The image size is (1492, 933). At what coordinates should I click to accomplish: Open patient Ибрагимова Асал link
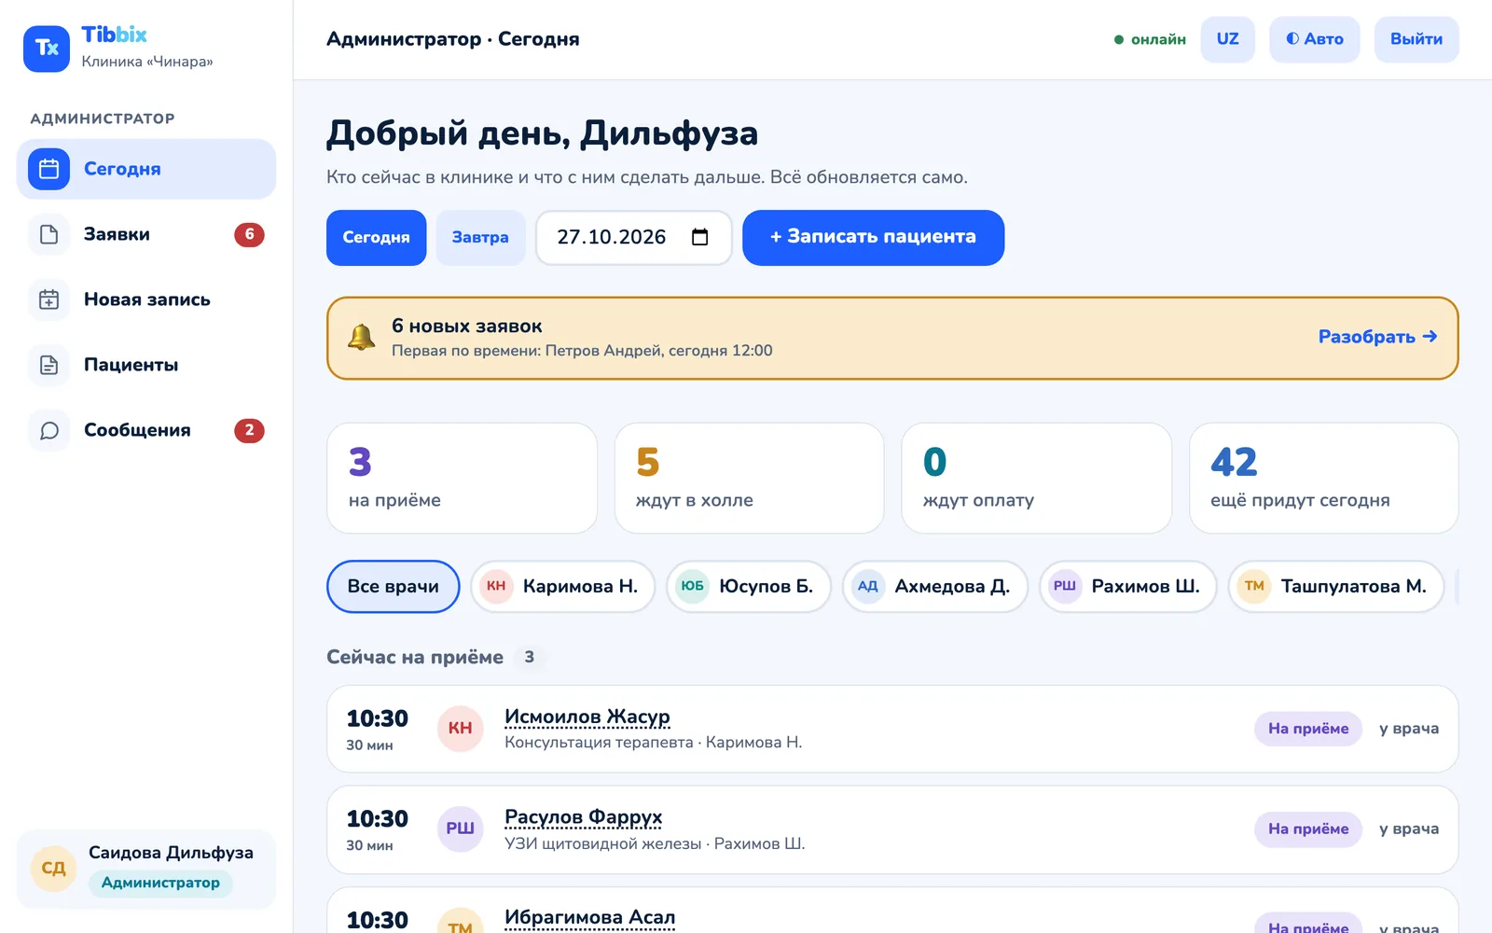[589, 917]
